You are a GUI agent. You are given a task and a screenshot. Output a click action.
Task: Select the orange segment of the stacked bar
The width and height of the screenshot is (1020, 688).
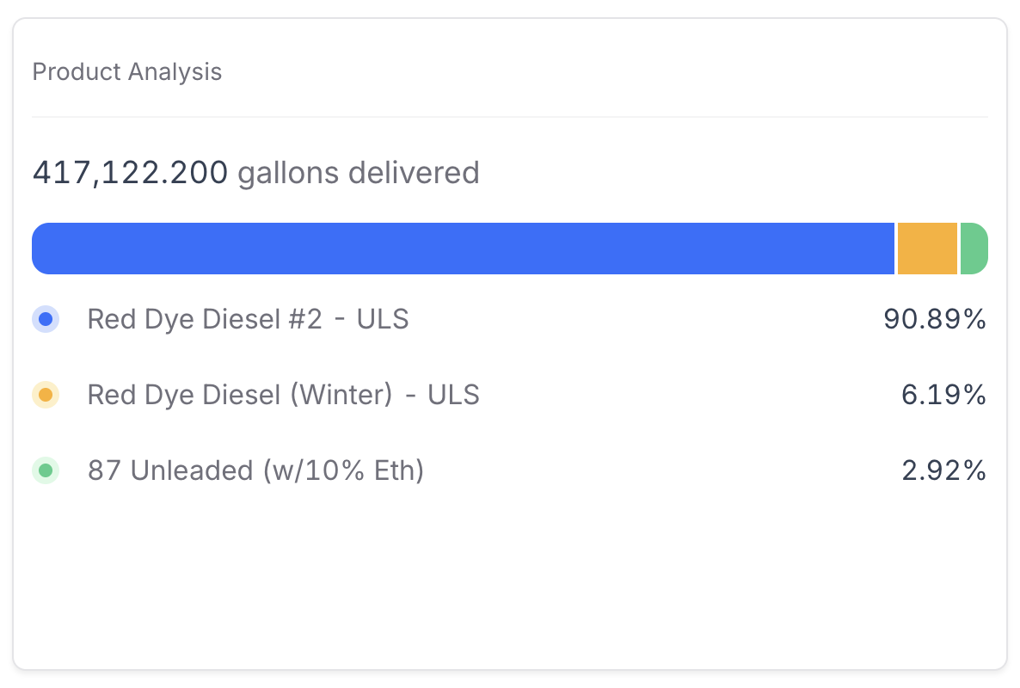[x=927, y=249]
